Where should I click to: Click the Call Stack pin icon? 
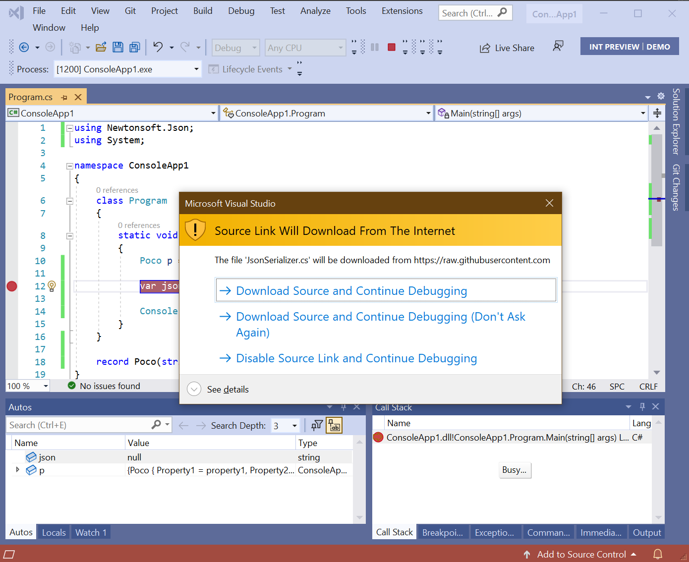[x=642, y=406]
